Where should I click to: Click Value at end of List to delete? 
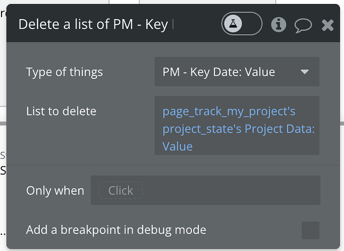[177, 146]
